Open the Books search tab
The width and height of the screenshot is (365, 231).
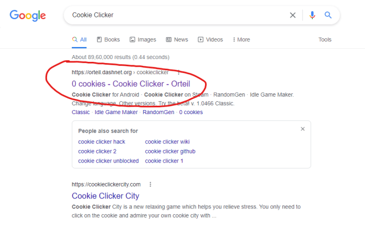108,40
